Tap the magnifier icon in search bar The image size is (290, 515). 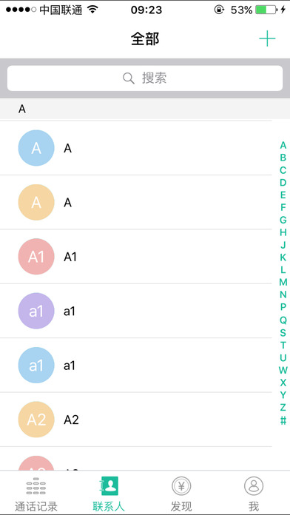(129, 78)
